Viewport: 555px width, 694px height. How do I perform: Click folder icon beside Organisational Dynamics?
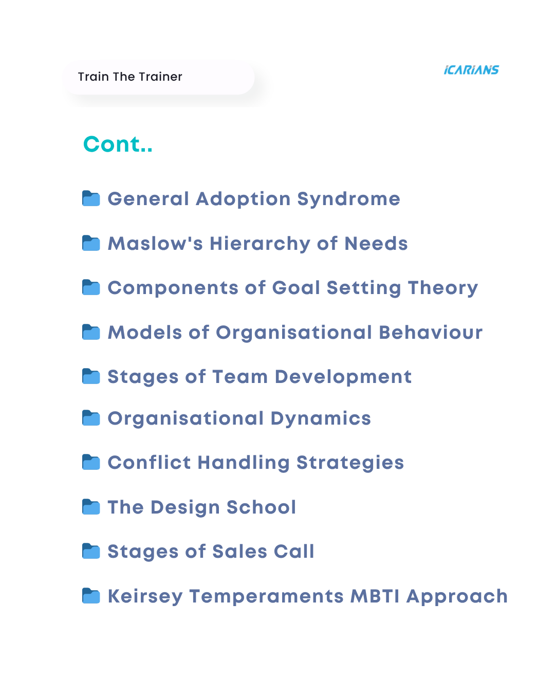(x=91, y=418)
